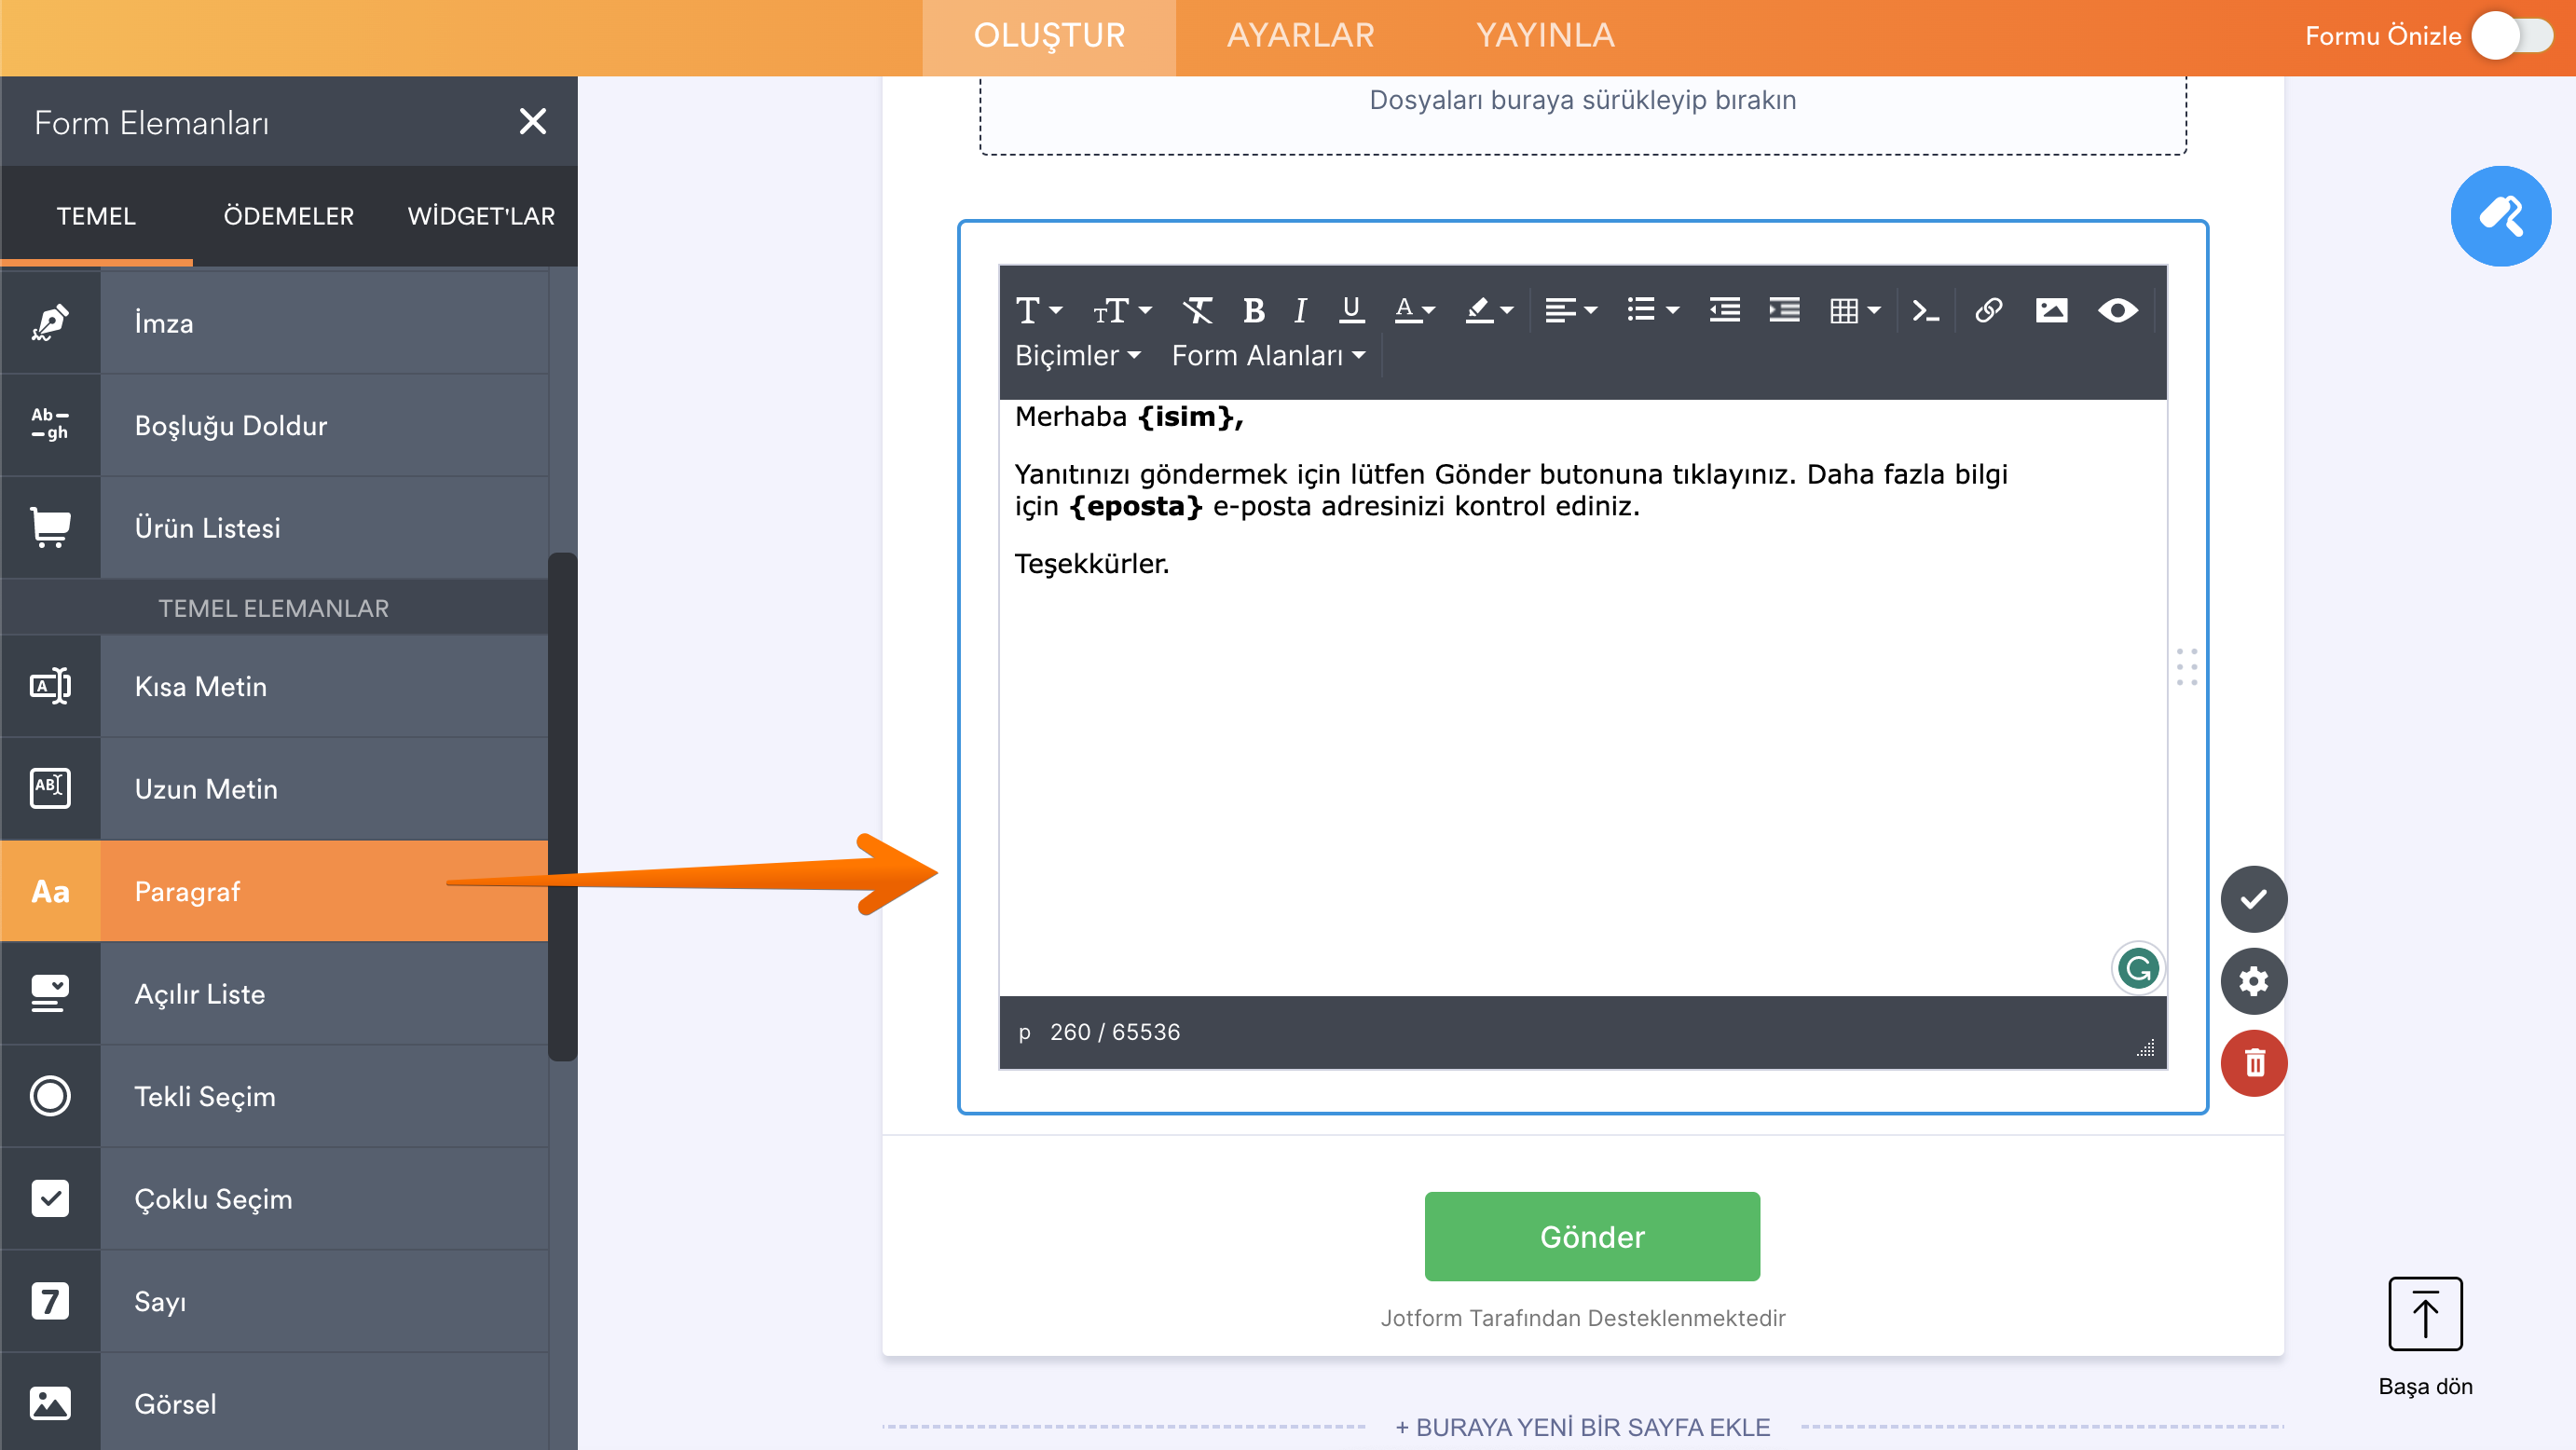Screen dimensions: 2576x1450
Task: Confirm editing with the checkmark button
Action: [x=2253, y=899]
